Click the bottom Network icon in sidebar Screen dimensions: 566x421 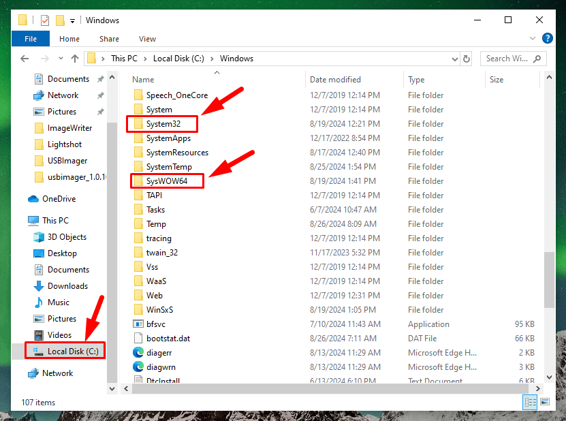(x=33, y=373)
